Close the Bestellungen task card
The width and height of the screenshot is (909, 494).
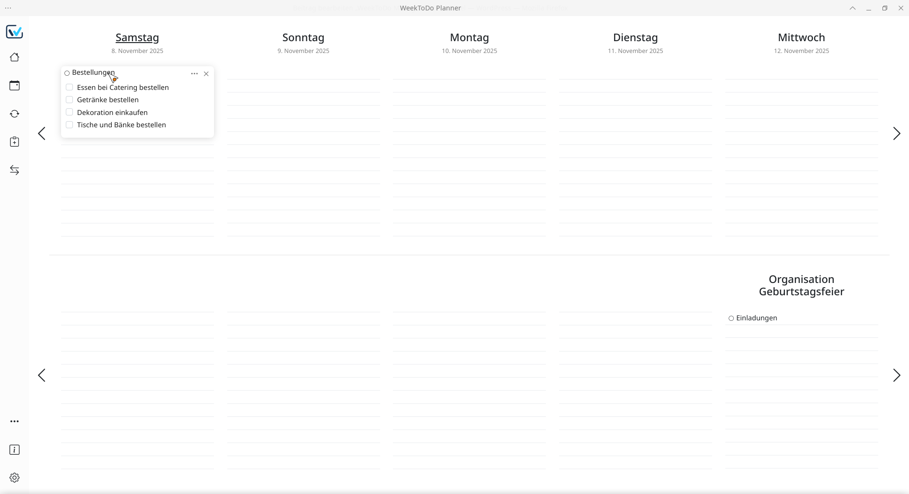pos(206,74)
